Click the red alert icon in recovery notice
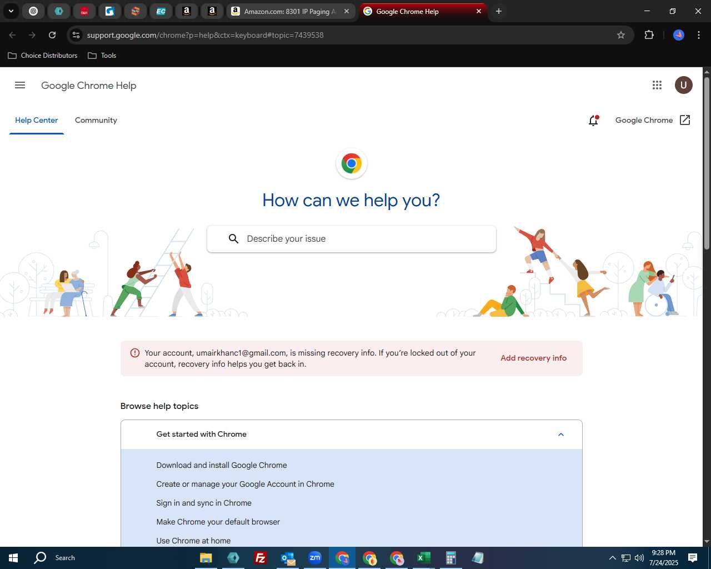711x569 pixels. coord(135,353)
